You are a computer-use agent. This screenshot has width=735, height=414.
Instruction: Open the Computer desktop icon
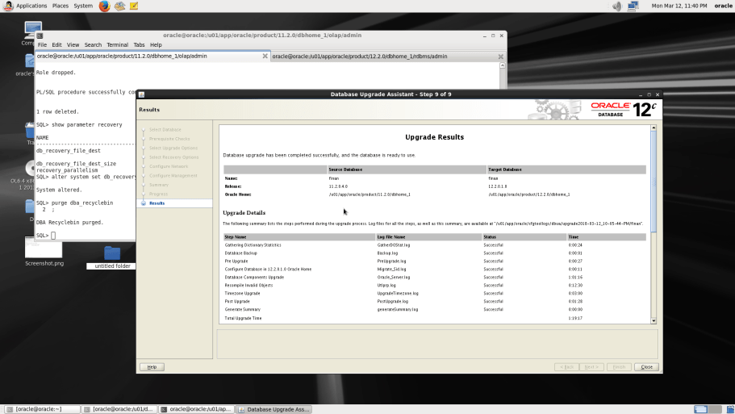pos(33,30)
